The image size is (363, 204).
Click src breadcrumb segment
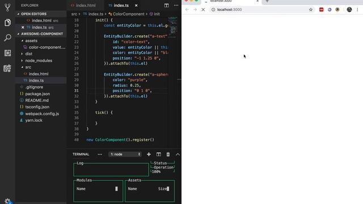click(x=74, y=14)
